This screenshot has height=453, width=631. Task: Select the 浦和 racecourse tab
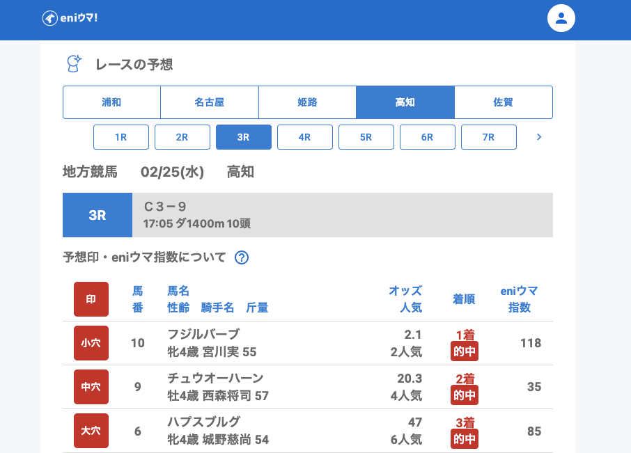(x=111, y=102)
